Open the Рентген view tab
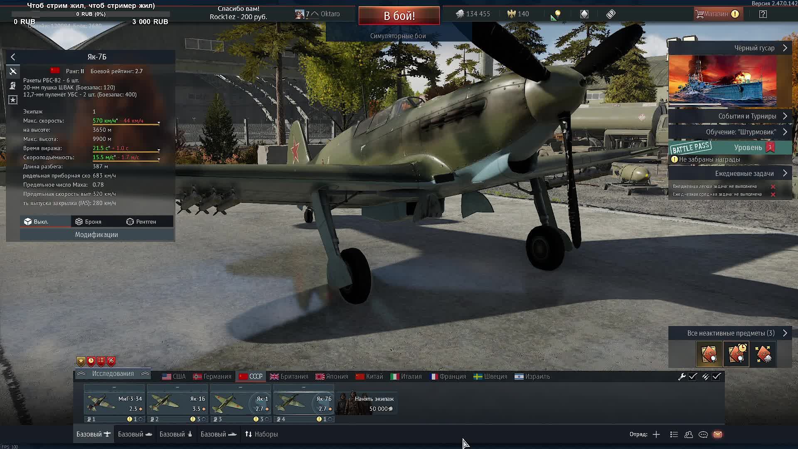798x449 pixels. click(x=148, y=221)
